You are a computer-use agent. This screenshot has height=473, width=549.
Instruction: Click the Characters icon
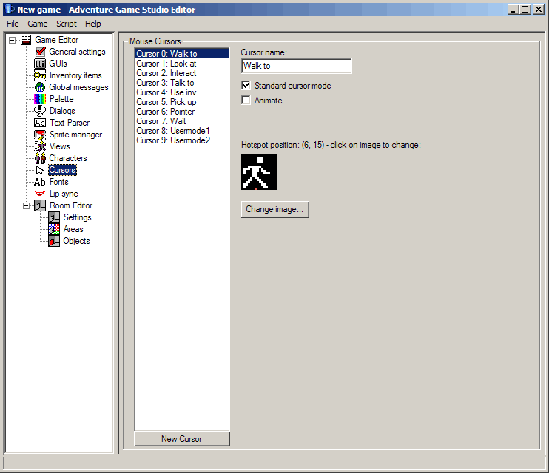[39, 158]
